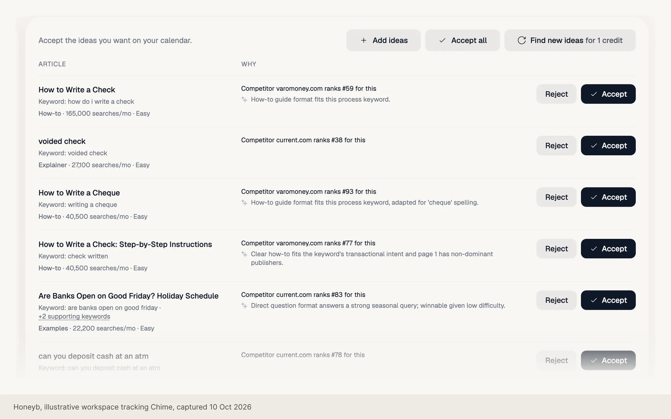Click 'Competitor varomoney.com ranks #77 for this'
Screen dimensions: 671x419
point(308,243)
